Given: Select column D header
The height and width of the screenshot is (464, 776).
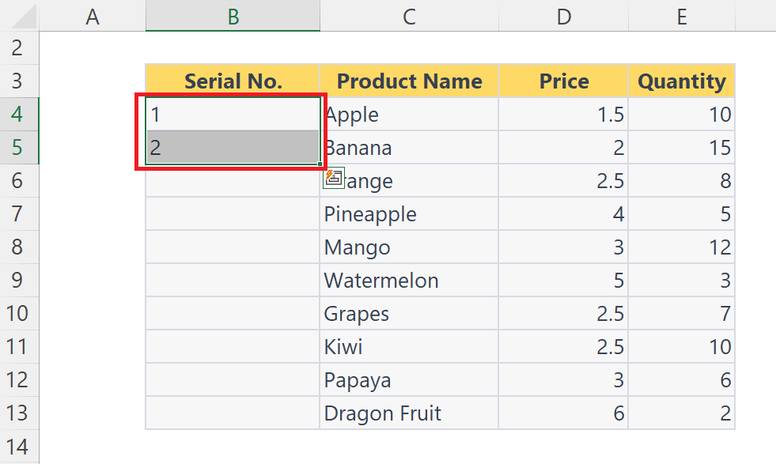Looking at the screenshot, I should tap(564, 16).
